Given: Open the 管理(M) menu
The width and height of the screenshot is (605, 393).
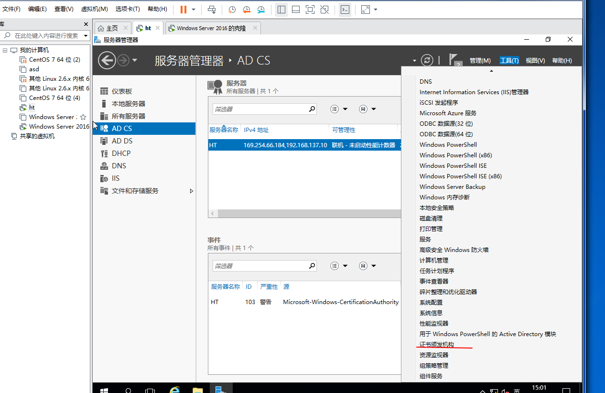Looking at the screenshot, I should (480, 61).
